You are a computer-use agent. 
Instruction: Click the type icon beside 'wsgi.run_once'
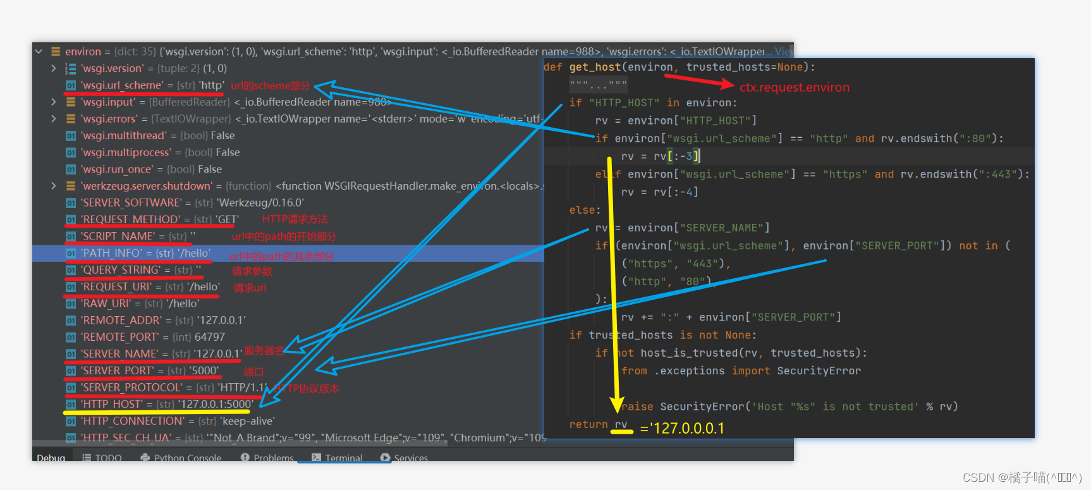point(71,169)
